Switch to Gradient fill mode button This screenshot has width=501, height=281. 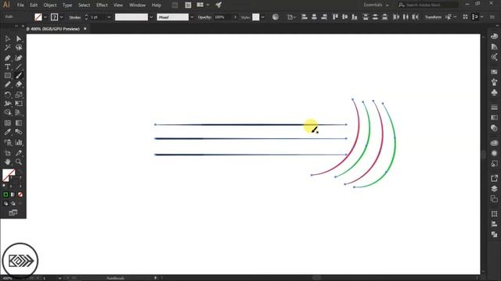pos(13,194)
